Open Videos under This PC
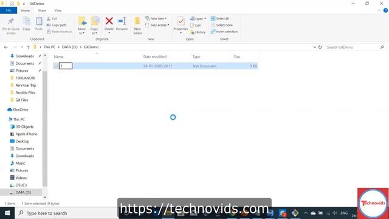Viewport: 389px width, 219px height. pos(21,178)
